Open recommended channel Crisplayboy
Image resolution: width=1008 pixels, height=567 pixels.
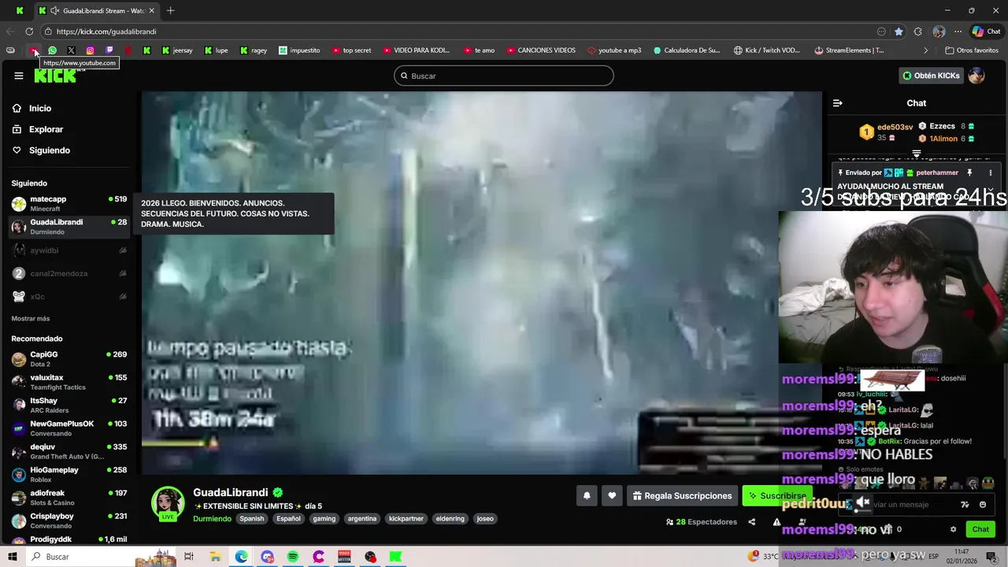69,521
